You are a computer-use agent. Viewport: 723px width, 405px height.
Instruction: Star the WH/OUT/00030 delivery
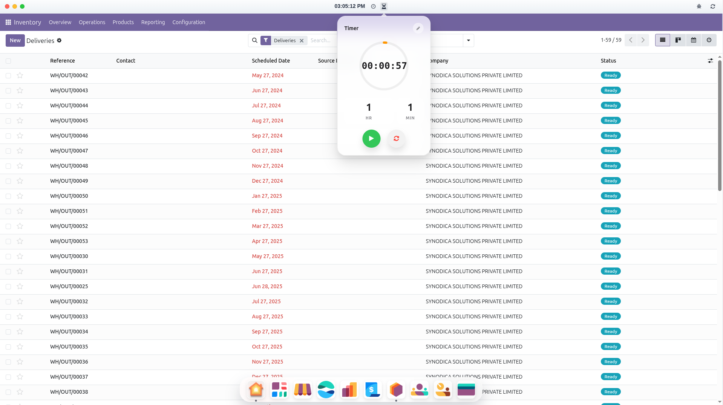coord(20,256)
